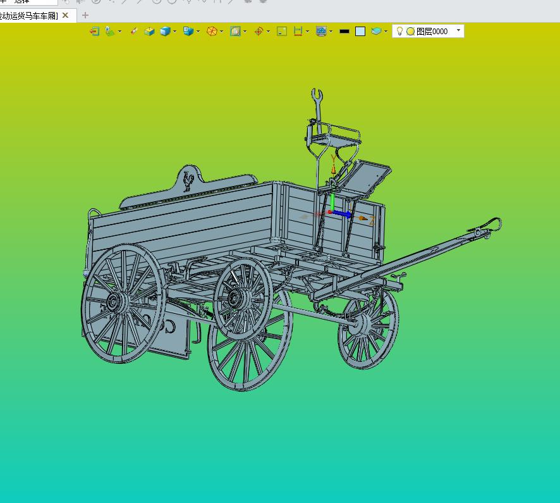The height and width of the screenshot is (503, 560).
Task: Close the 运货马车车厢 document tab
Action: tap(65, 15)
